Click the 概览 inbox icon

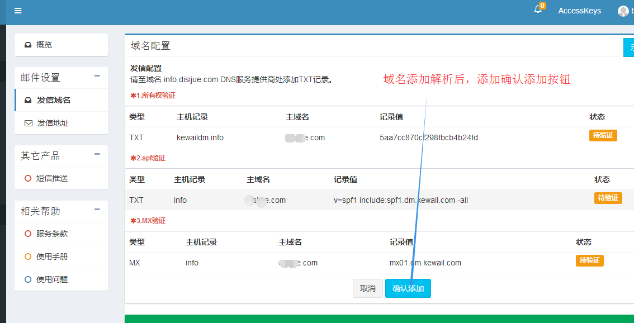coord(28,45)
